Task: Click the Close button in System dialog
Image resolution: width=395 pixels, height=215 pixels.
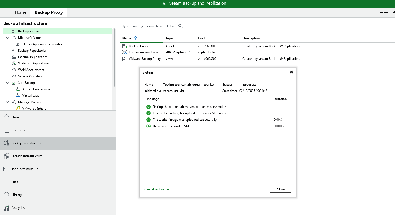Action: pos(281,189)
